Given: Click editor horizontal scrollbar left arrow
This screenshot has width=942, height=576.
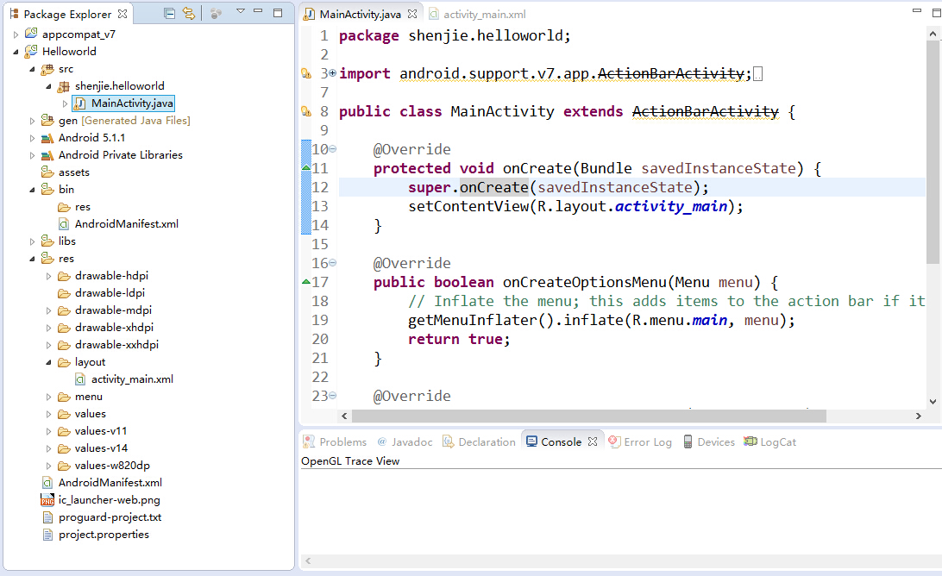Looking at the screenshot, I should [344, 416].
